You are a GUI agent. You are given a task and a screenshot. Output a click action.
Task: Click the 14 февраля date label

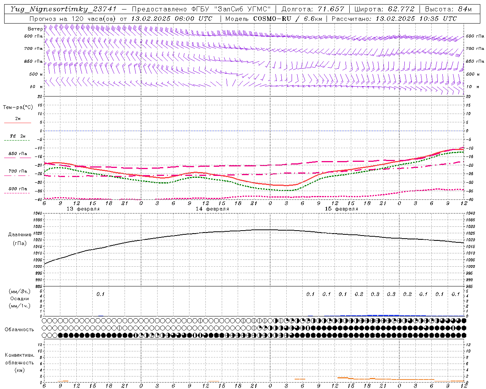[213, 209]
